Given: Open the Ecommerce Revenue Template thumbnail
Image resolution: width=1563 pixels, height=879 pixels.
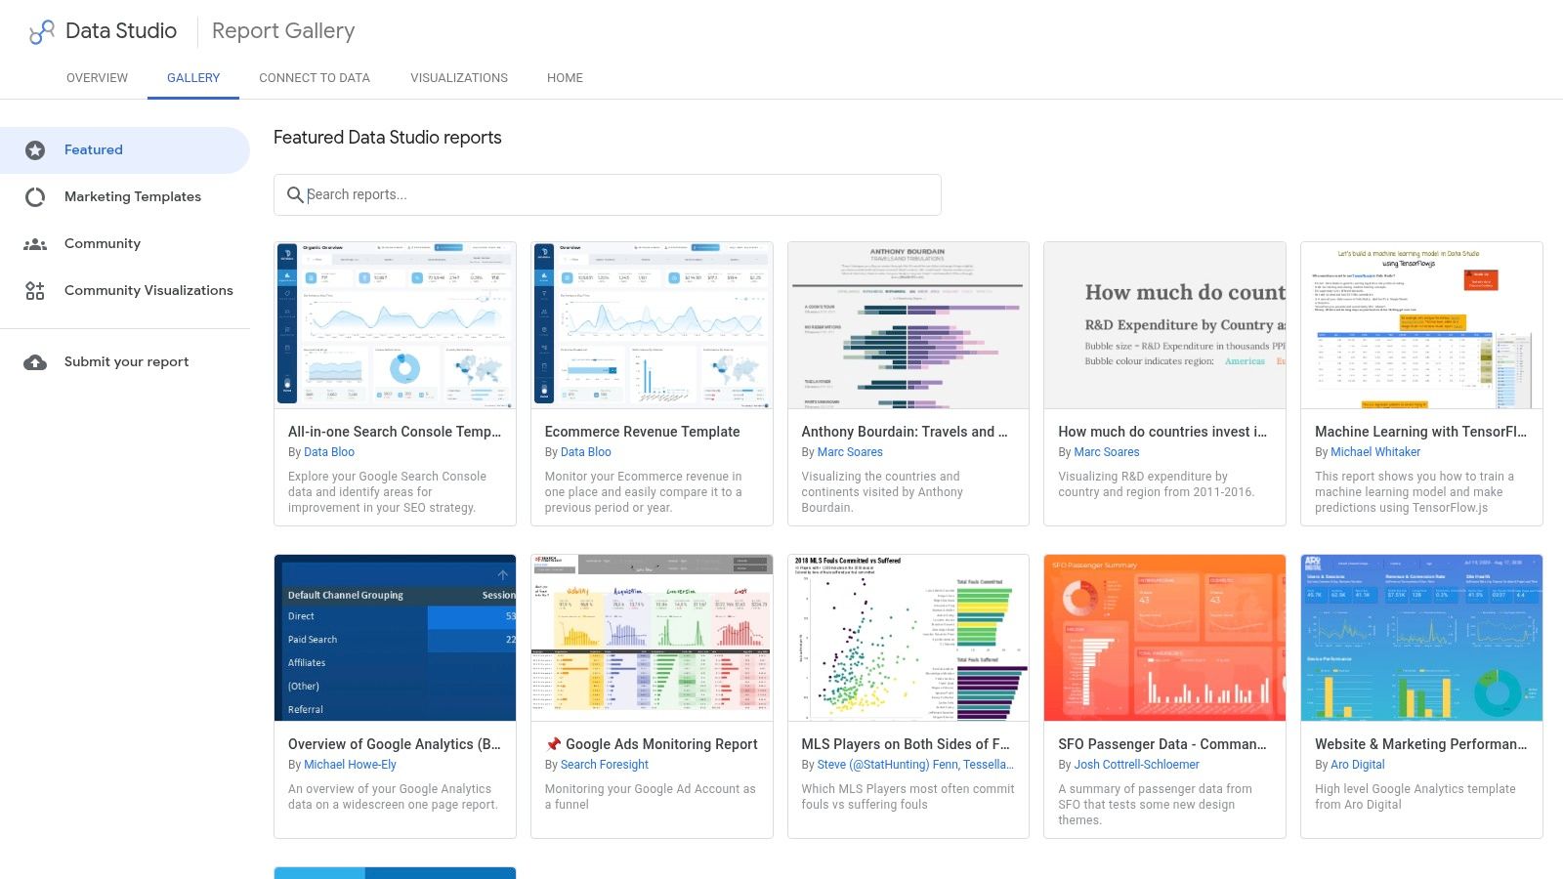Looking at the screenshot, I should pos(652,325).
